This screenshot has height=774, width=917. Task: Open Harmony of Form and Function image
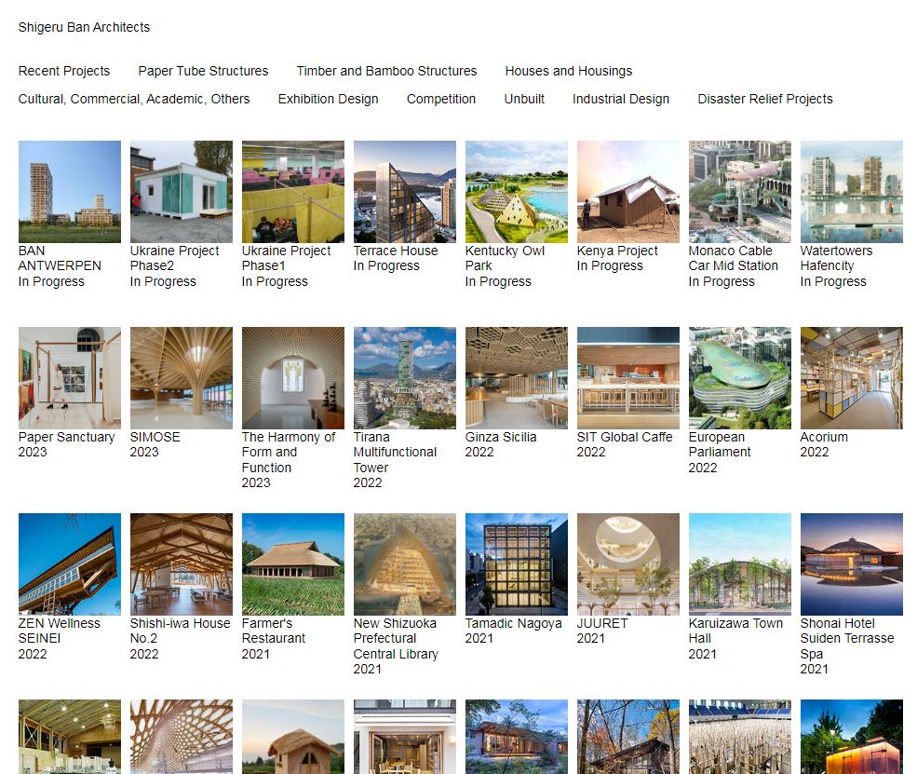pyautogui.click(x=293, y=378)
